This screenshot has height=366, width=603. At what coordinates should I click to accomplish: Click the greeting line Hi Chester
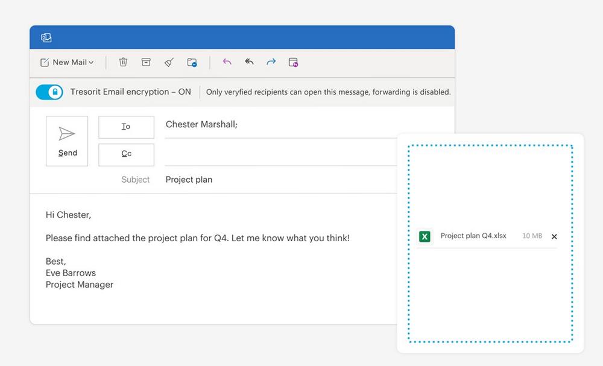tap(68, 215)
